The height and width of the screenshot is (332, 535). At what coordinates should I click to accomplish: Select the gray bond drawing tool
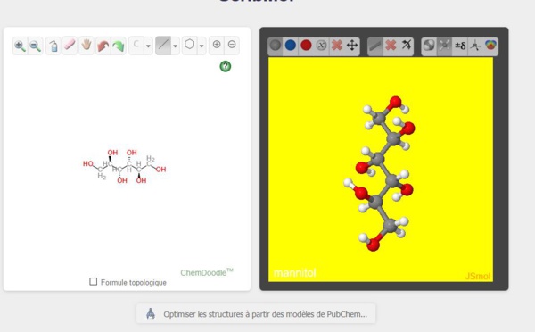tap(375, 46)
